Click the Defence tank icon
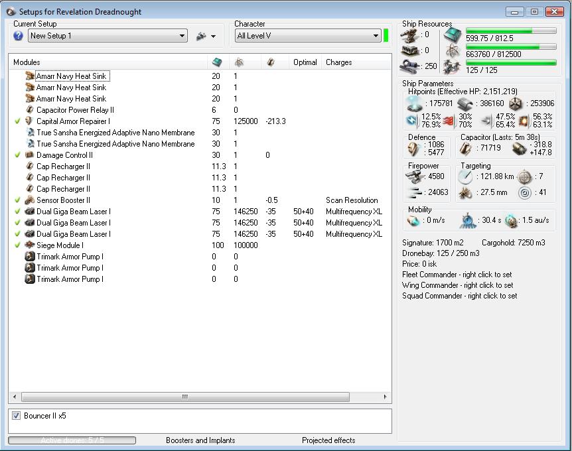The height and width of the screenshot is (451, 572). pos(413,149)
